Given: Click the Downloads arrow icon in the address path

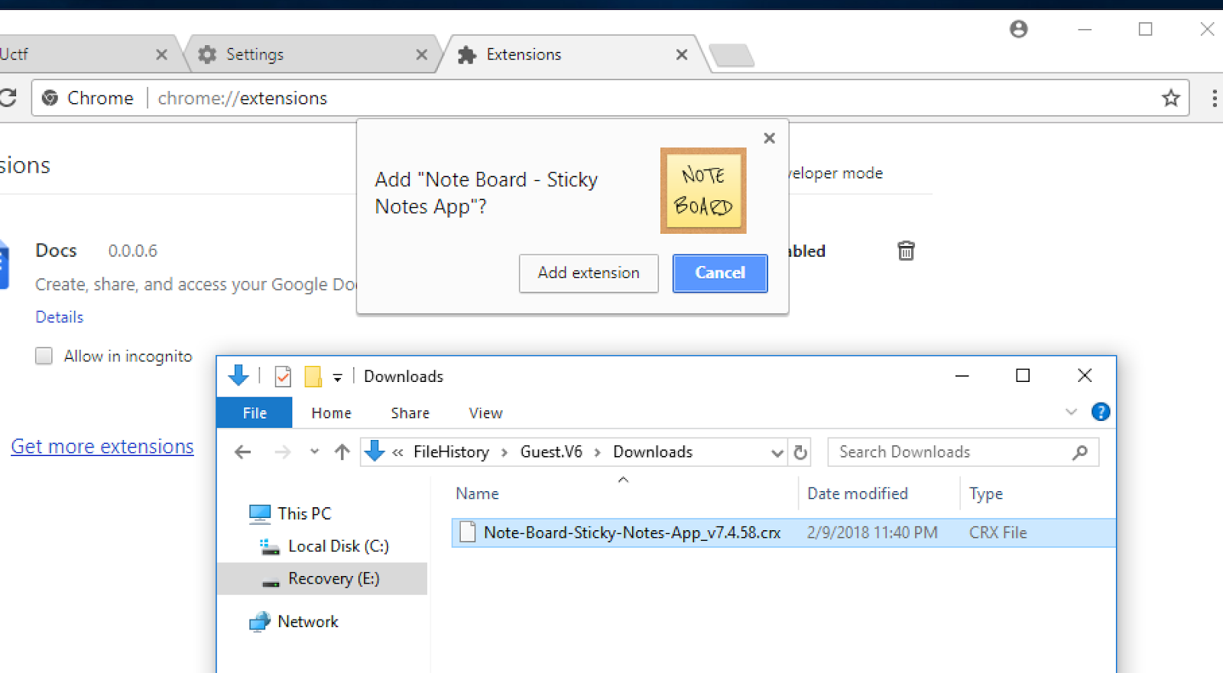Looking at the screenshot, I should pos(374,451).
